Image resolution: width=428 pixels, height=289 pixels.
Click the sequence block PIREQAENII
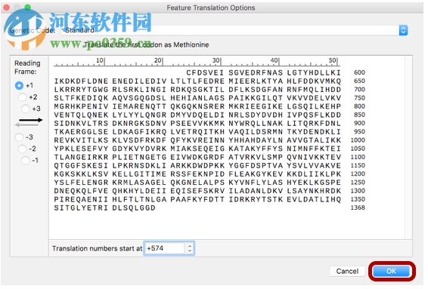click(x=82, y=199)
